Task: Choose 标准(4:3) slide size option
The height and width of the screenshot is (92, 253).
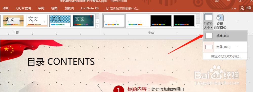Action: click(x=225, y=36)
